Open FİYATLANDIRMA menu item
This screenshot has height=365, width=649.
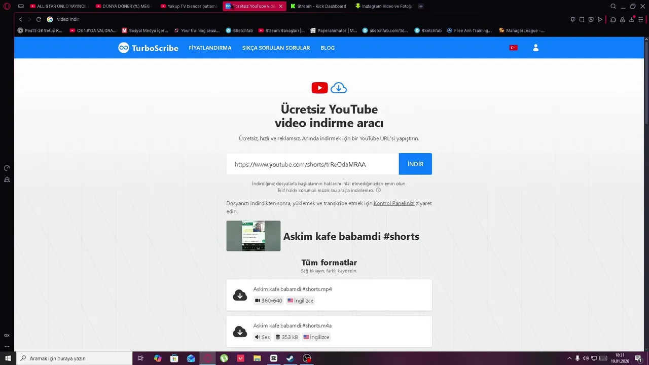(210, 48)
